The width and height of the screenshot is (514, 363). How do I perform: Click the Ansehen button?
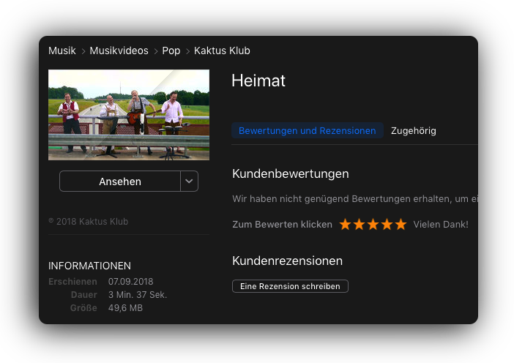tap(120, 181)
